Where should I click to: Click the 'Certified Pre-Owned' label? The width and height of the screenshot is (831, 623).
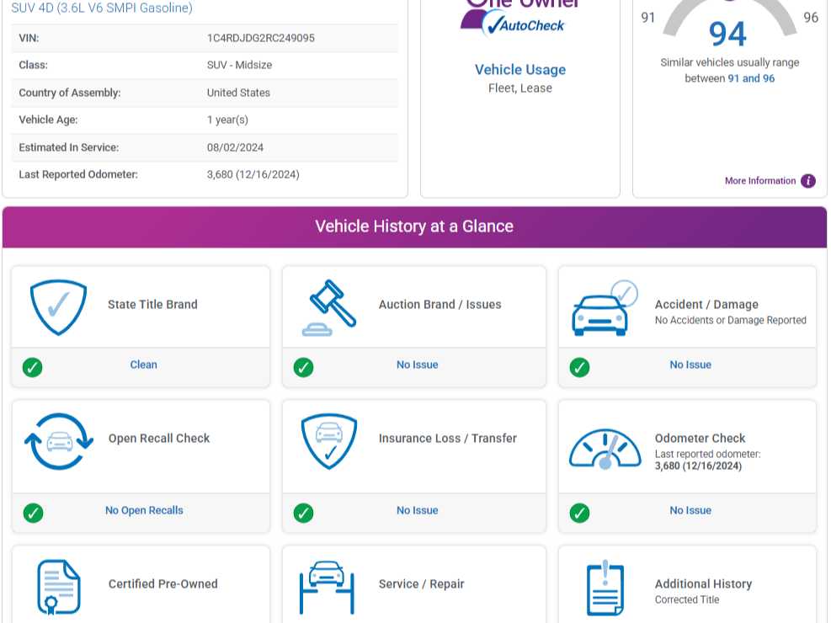click(x=162, y=584)
